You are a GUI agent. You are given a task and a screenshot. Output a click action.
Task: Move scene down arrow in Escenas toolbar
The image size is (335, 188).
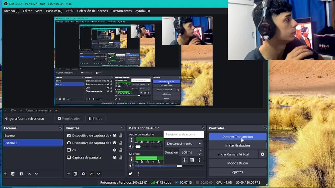point(36,174)
